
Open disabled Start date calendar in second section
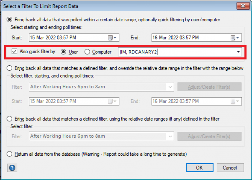click(x=112, y=101)
